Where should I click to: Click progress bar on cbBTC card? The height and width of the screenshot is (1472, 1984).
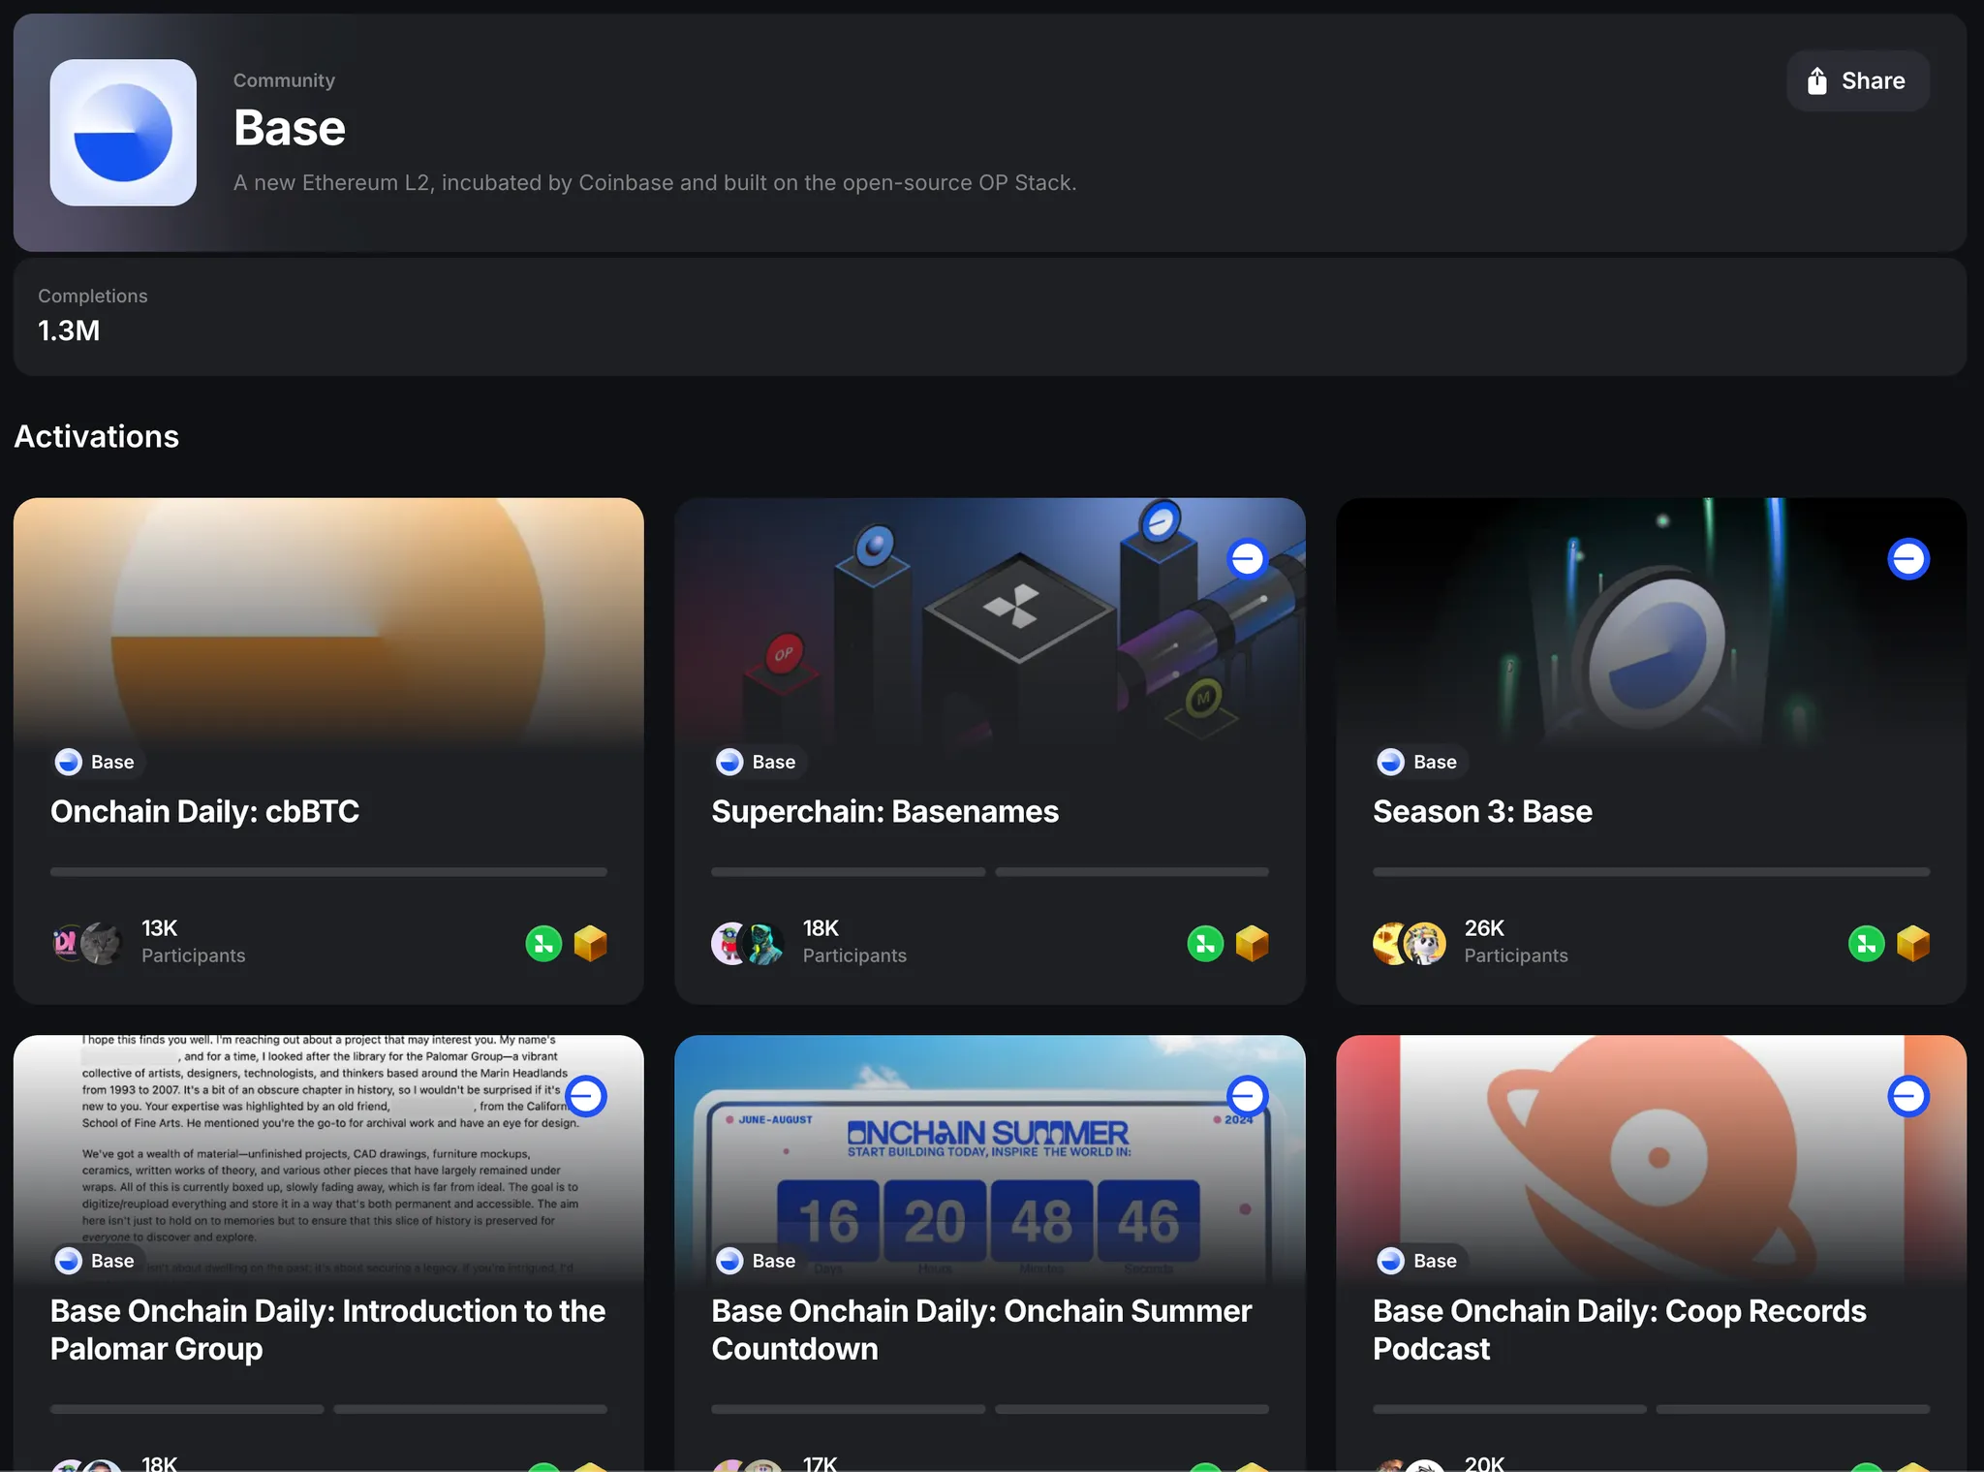[328, 872]
